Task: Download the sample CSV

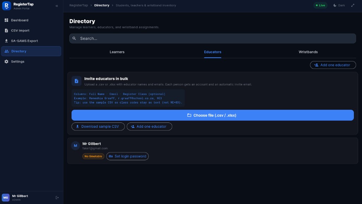Action: tap(98, 127)
